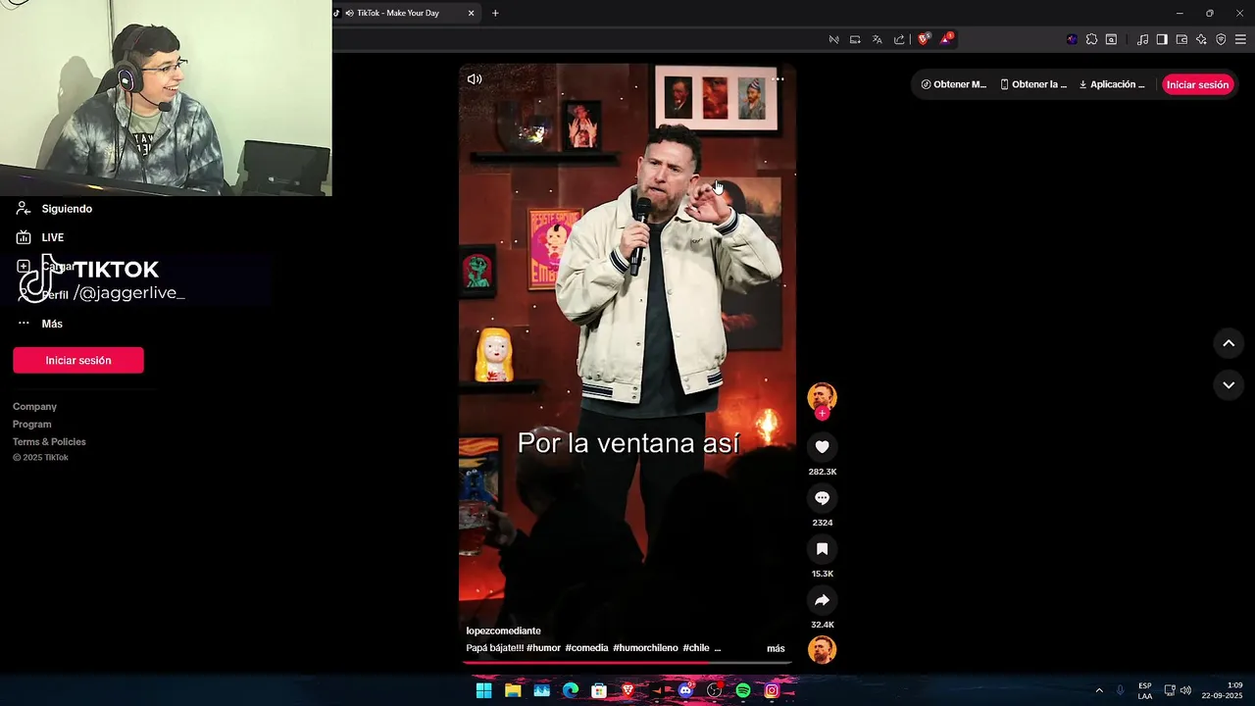Select the 'Aplicación...' download option
The height and width of the screenshot is (706, 1255).
(x=1112, y=84)
